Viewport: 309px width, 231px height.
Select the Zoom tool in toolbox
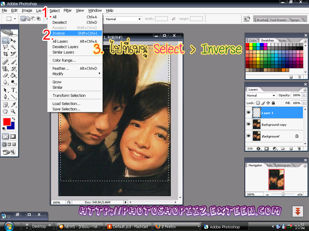(14, 111)
